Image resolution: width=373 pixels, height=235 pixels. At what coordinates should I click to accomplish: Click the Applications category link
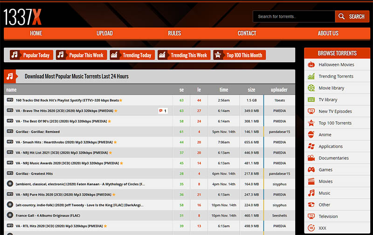pos(331,146)
